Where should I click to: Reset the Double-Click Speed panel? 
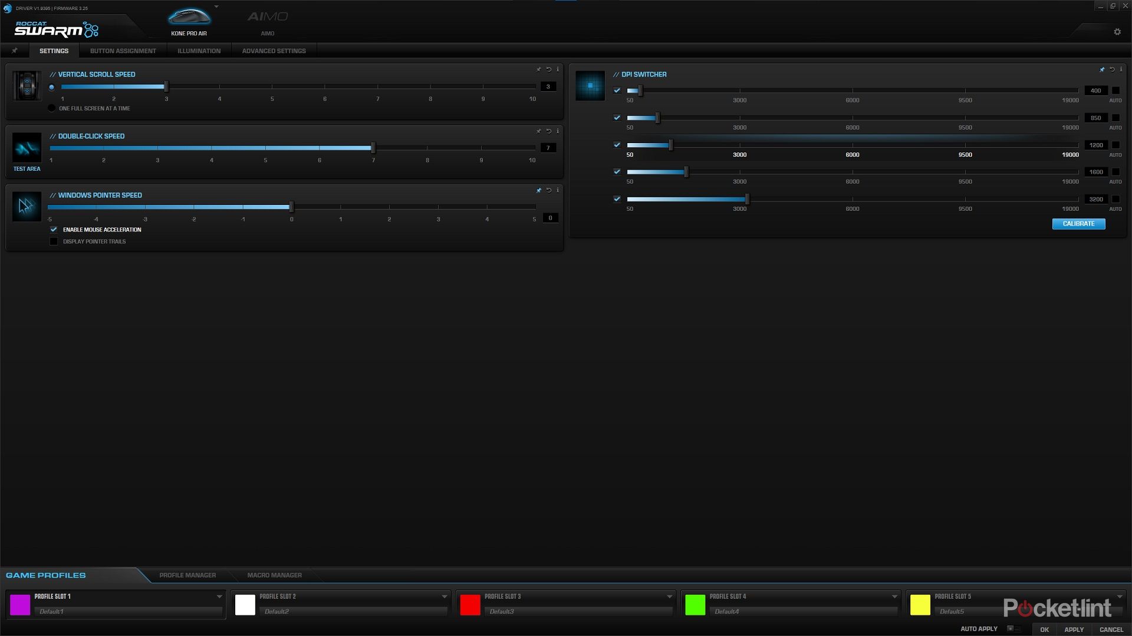point(548,131)
